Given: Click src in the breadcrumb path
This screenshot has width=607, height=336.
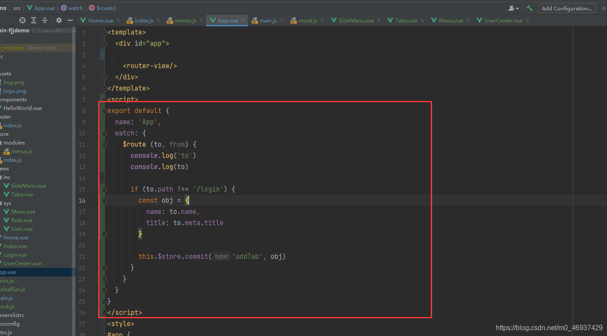Looking at the screenshot, I should point(17,8).
